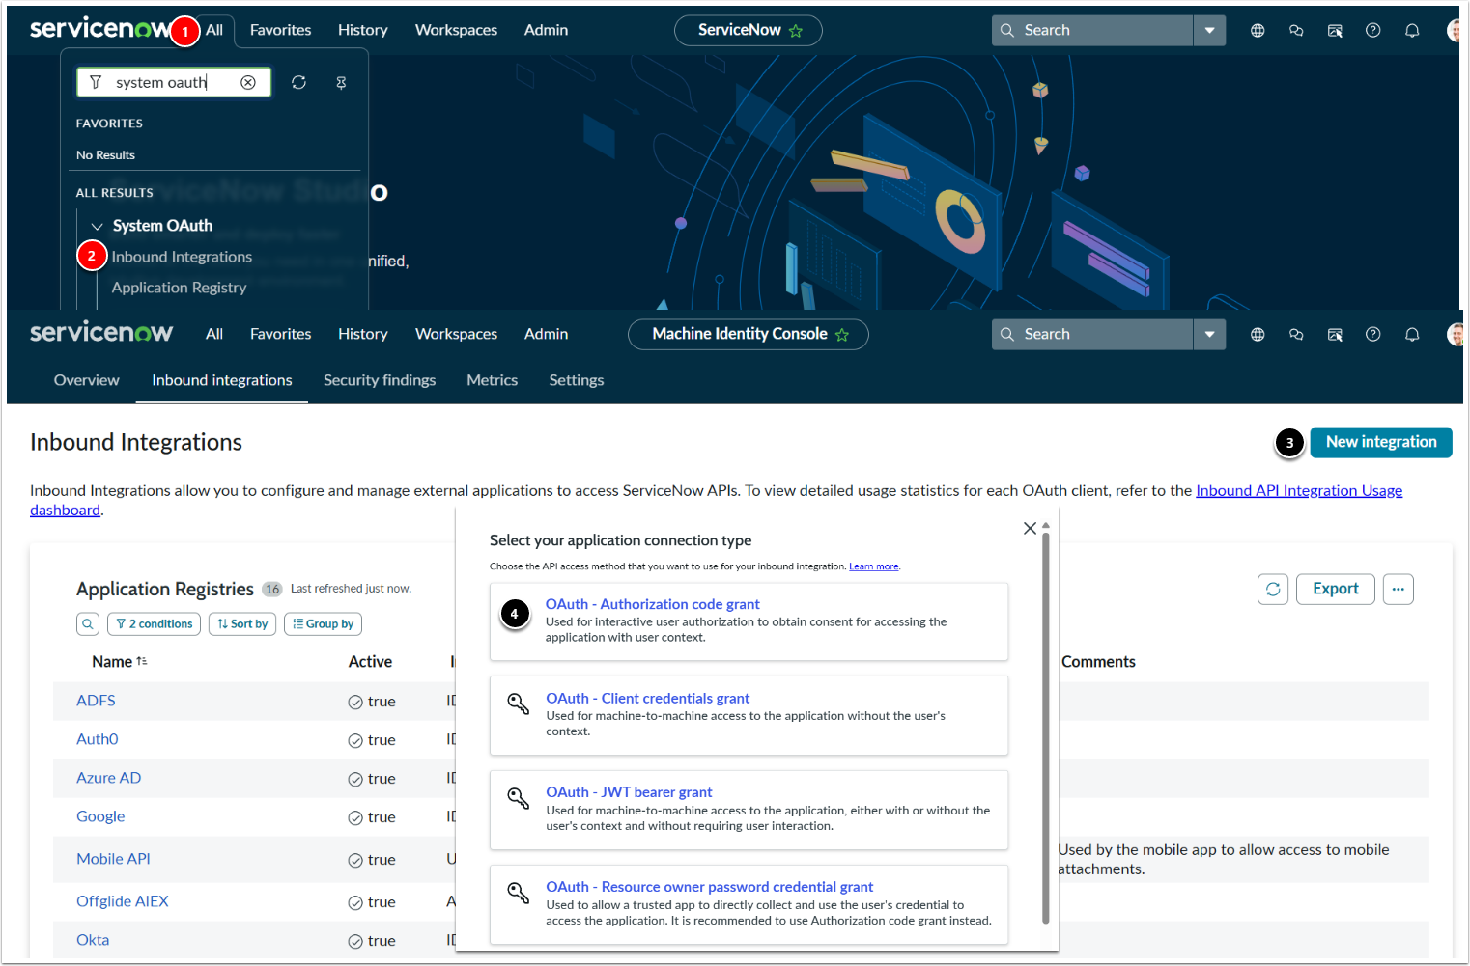This screenshot has width=1470, height=966.
Task: Open Inbound Integrations in the navigator results
Action: pyautogui.click(x=182, y=257)
